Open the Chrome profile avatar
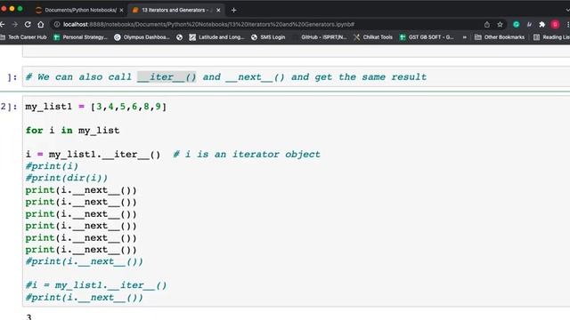This screenshot has height=320, width=570. (x=555, y=24)
